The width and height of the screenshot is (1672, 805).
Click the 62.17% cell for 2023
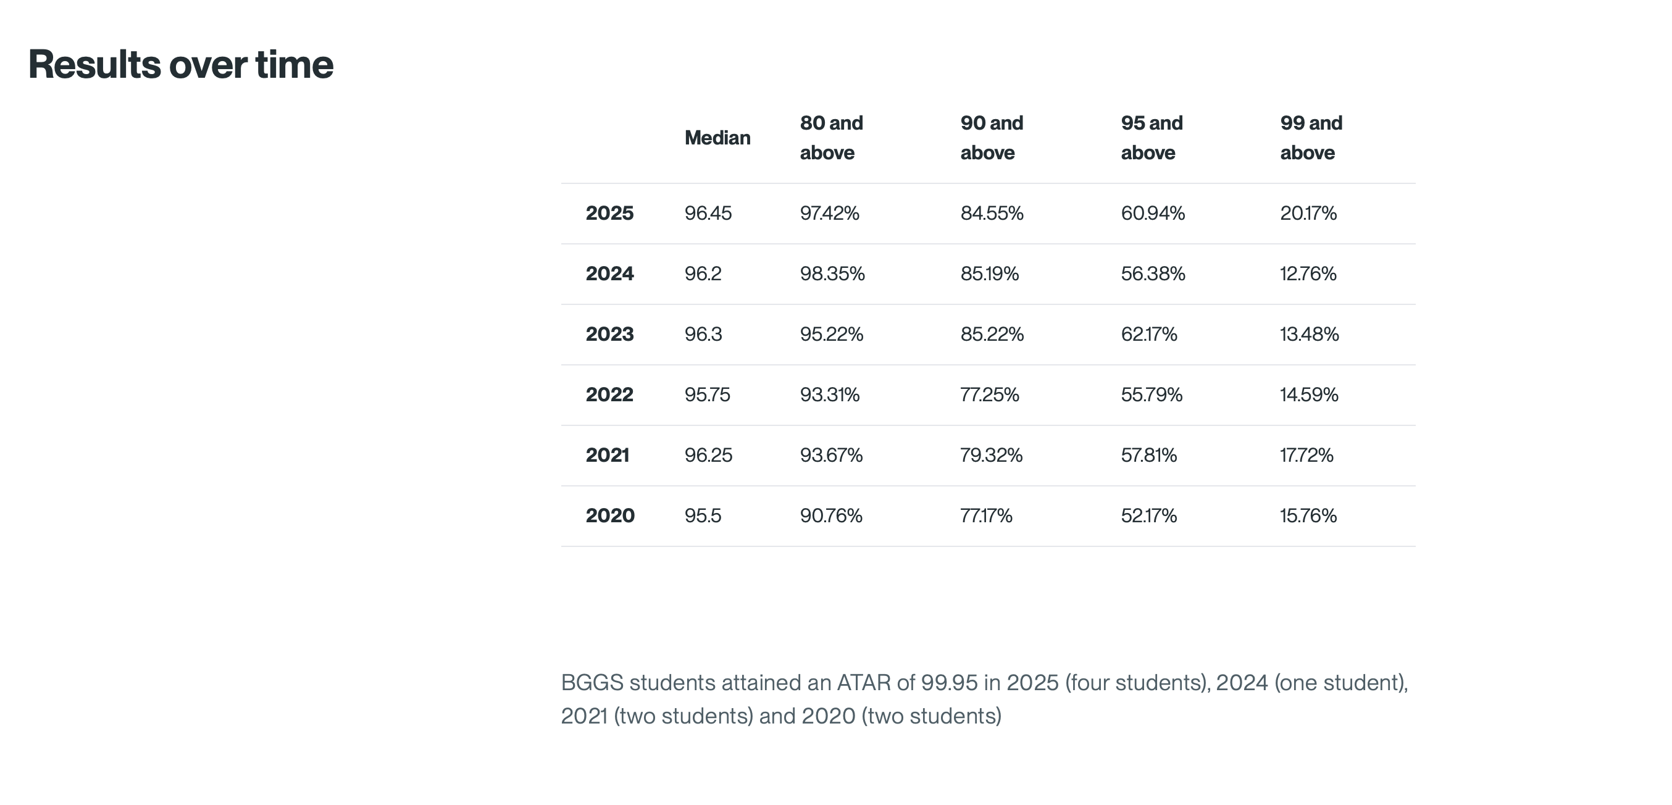[x=1149, y=334]
